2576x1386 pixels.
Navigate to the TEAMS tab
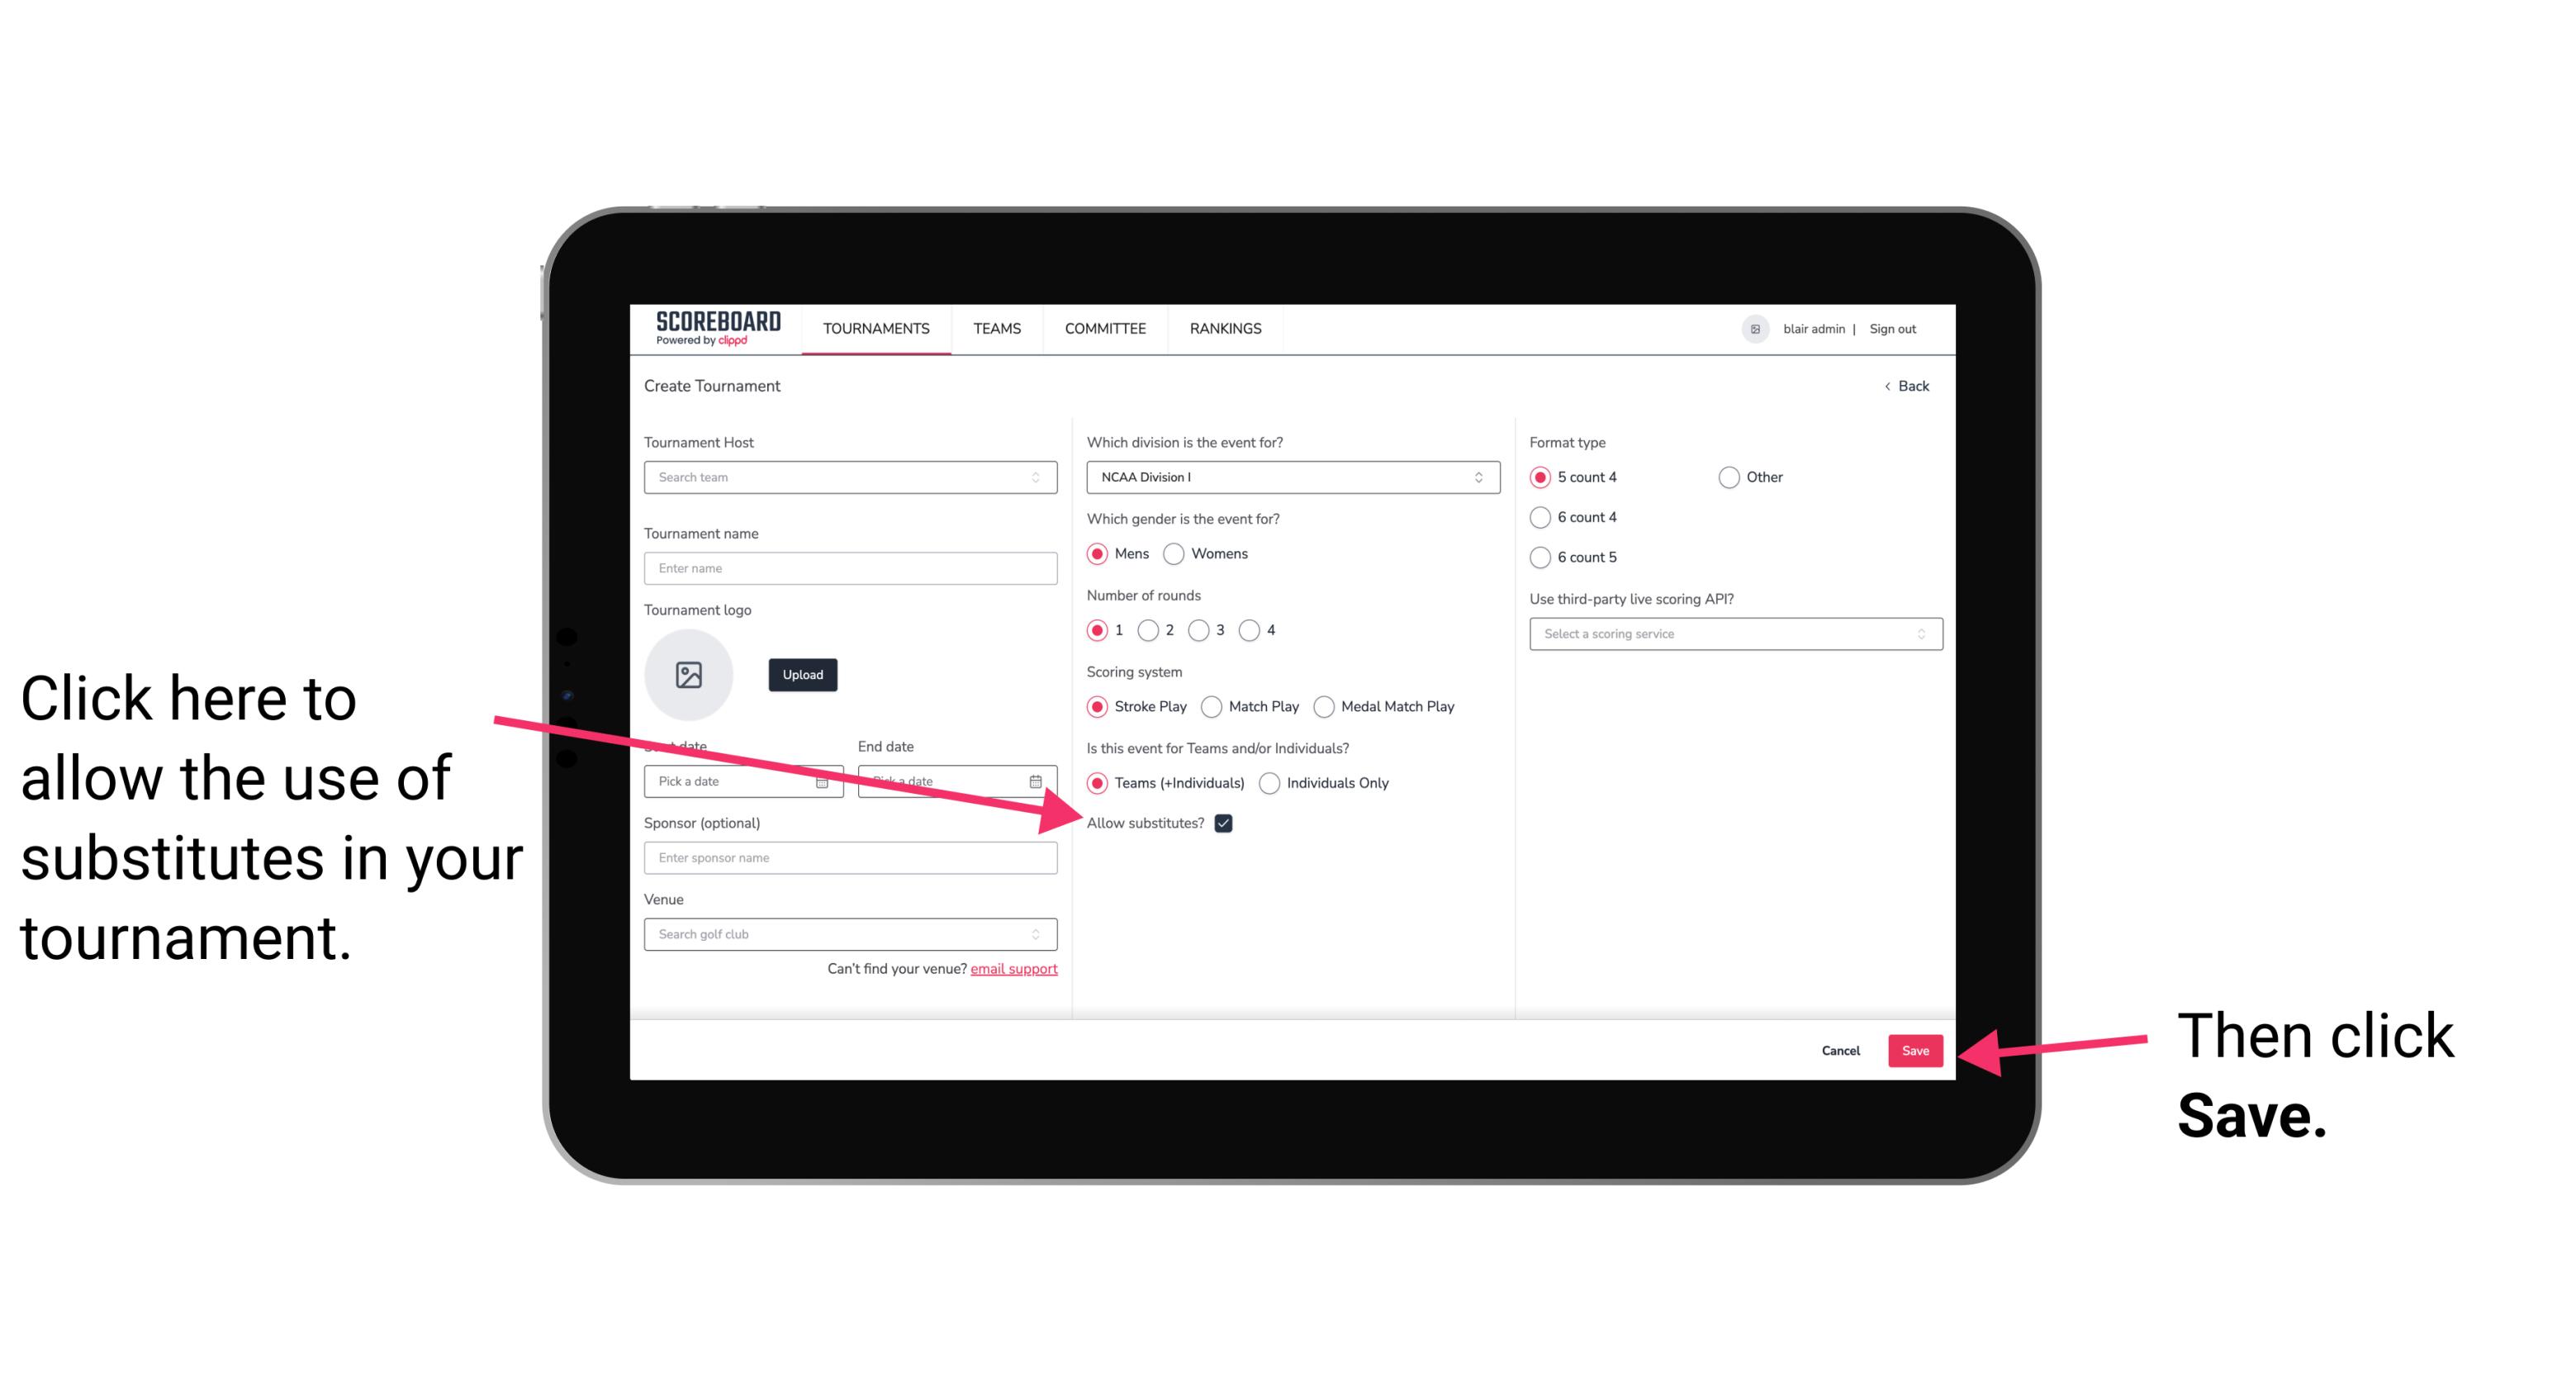[x=993, y=328]
